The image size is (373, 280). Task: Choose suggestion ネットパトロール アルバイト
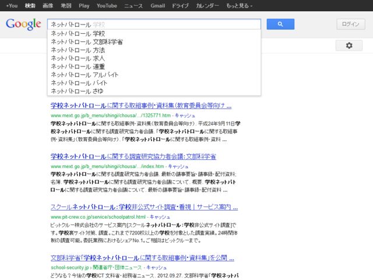(x=154, y=75)
